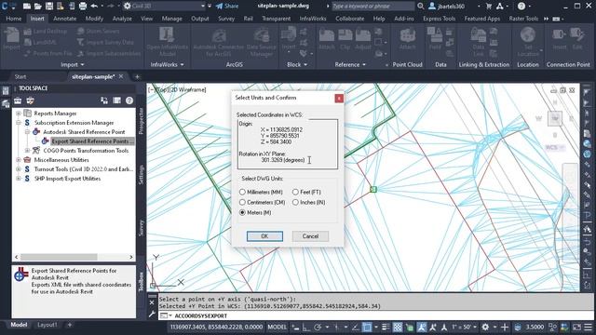Click the wrench customize icon beside command line
The image size is (596, 335).
152,314
